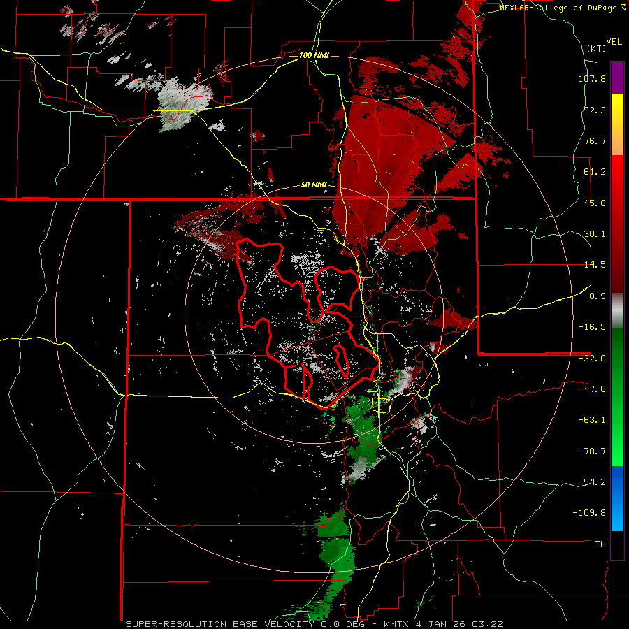The width and height of the screenshot is (629, 629).
Task: Click the -0.9 legend value
Action: (595, 296)
